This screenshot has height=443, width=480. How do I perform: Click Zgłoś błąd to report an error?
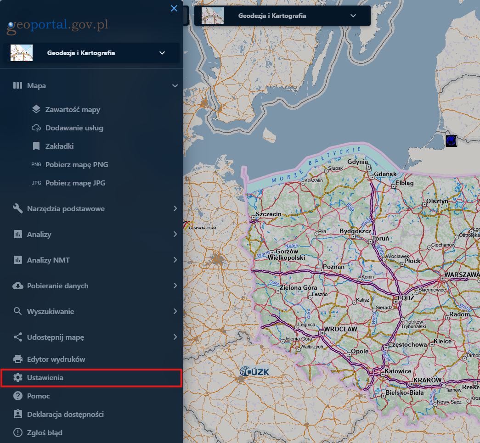coord(45,433)
